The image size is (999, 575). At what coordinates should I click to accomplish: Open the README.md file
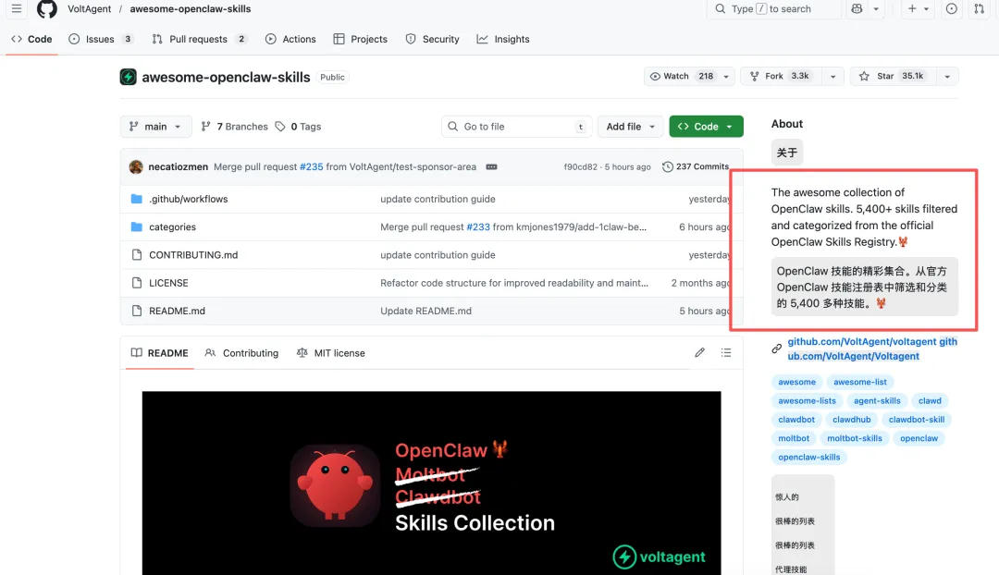click(177, 312)
